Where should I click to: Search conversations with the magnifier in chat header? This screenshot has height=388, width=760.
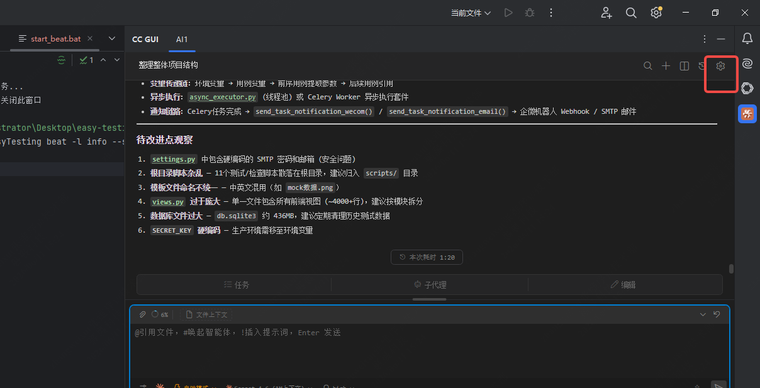[x=647, y=66]
